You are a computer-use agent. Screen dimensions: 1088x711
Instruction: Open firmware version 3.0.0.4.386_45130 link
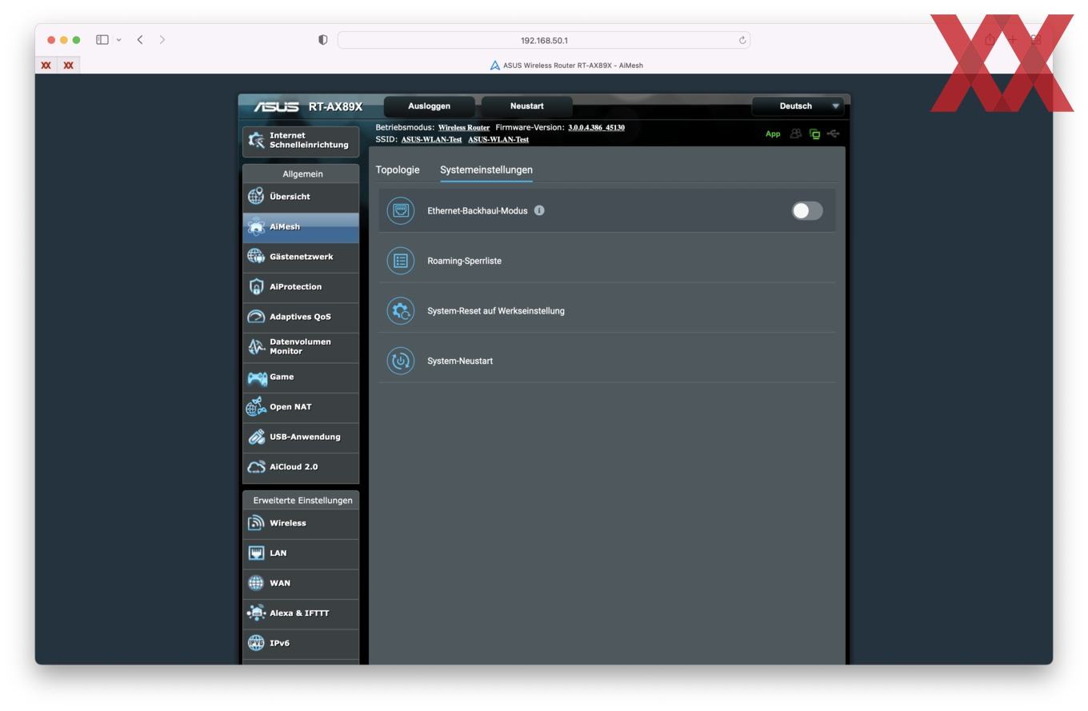click(x=596, y=128)
